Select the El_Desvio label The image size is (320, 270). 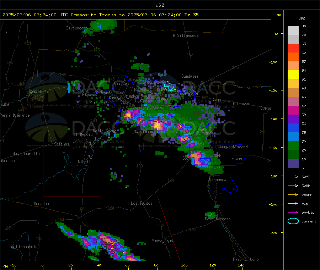tap(83, 134)
